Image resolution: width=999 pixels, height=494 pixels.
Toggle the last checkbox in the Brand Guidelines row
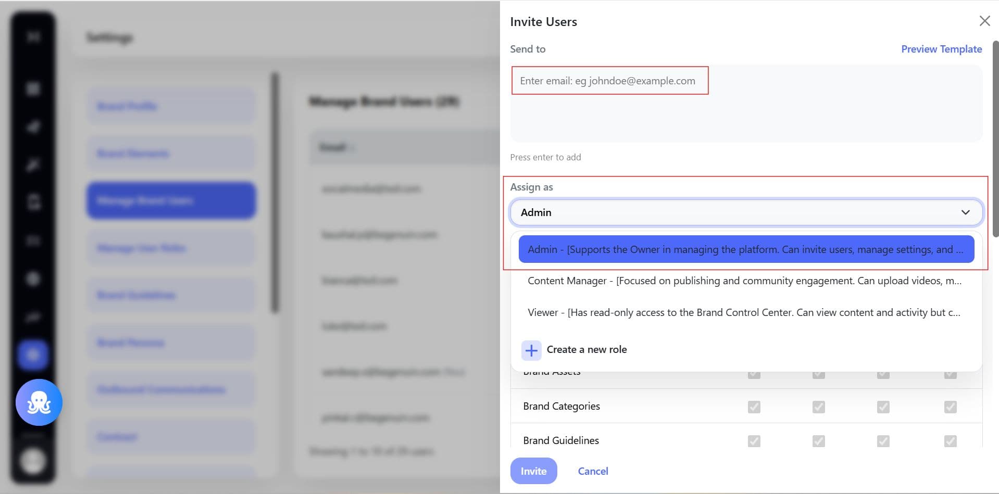(x=950, y=441)
